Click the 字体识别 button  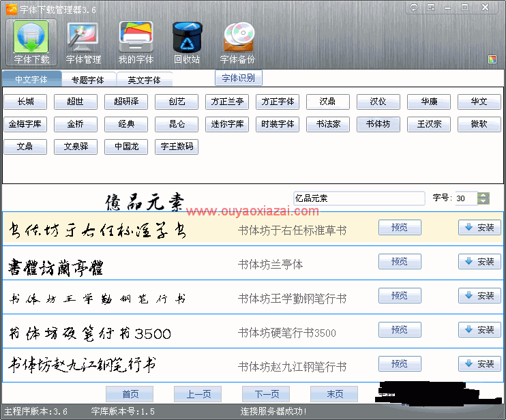point(239,78)
